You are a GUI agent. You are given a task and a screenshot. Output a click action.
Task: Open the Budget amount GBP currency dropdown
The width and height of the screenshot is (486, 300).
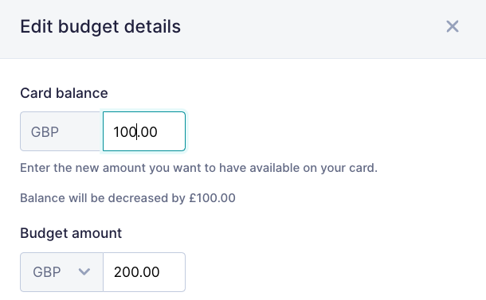click(x=61, y=272)
